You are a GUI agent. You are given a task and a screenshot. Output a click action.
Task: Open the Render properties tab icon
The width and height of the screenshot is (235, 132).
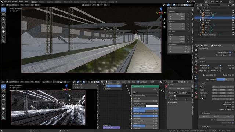[196, 54]
